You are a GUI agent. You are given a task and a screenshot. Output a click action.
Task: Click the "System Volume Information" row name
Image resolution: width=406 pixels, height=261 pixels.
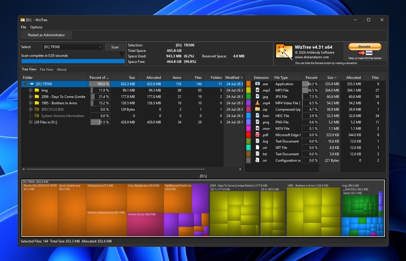point(63,116)
